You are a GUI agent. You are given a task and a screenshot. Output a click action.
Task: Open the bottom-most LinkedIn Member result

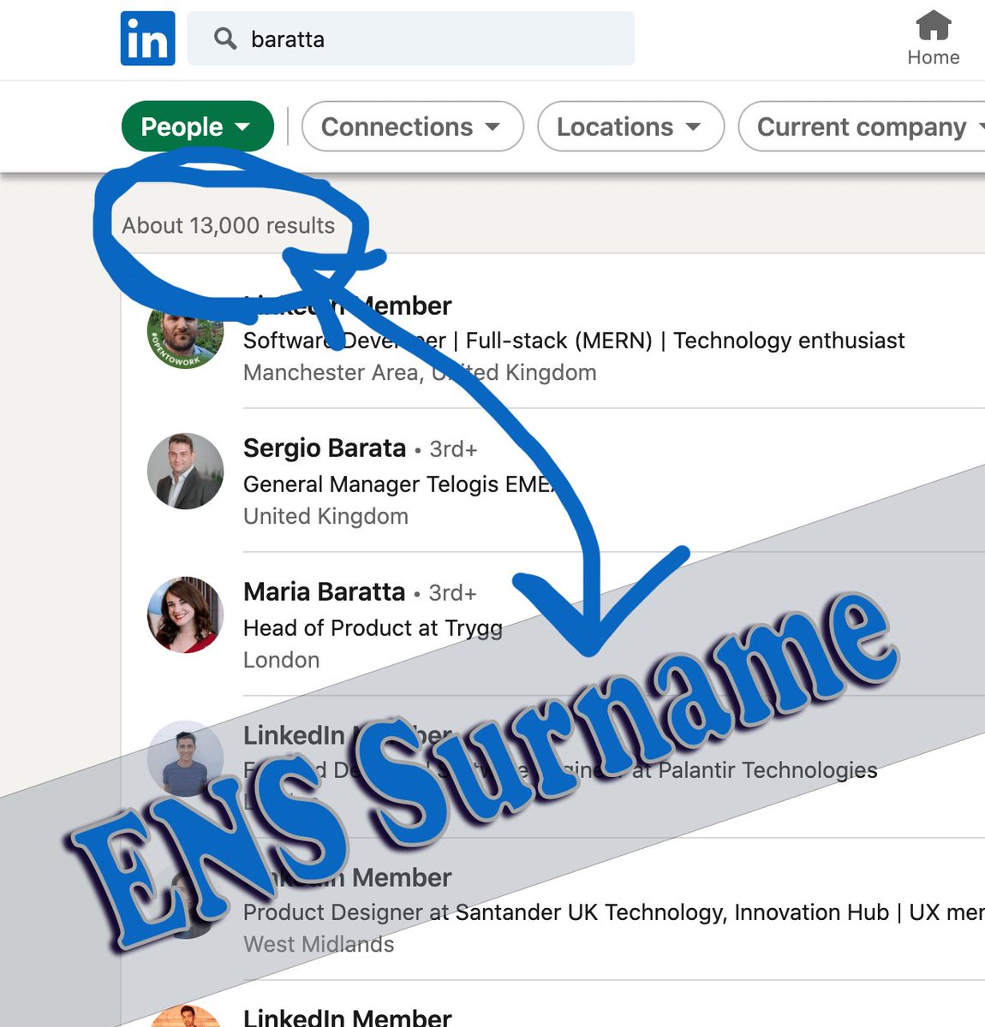(x=347, y=1017)
